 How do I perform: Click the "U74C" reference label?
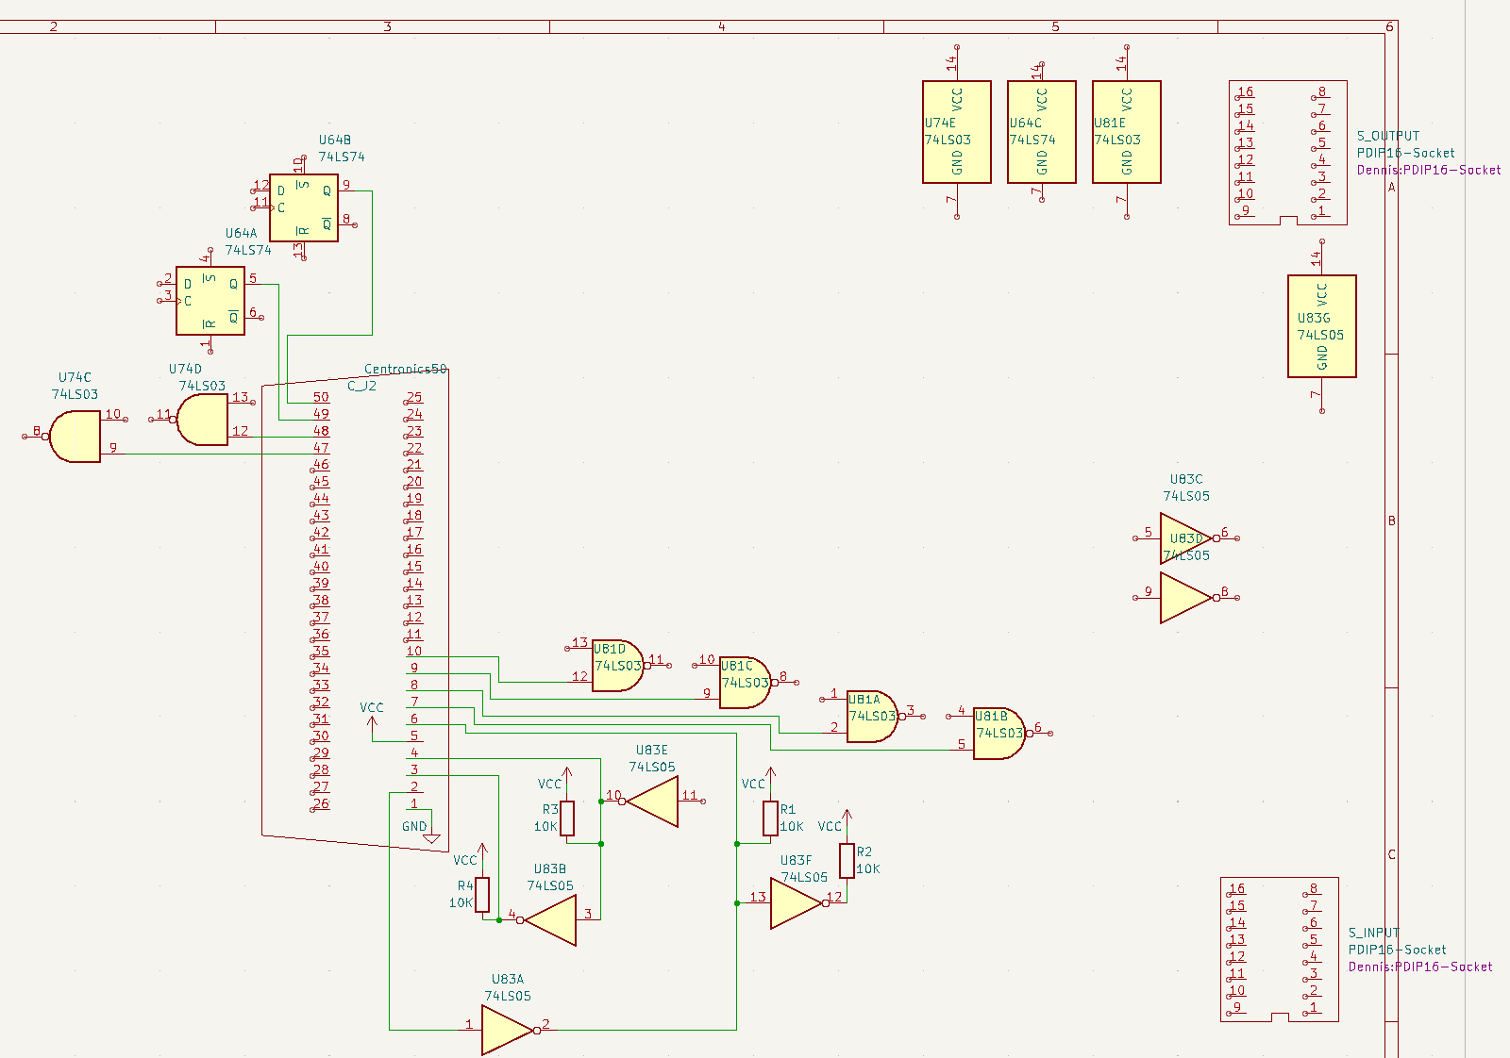tap(75, 377)
